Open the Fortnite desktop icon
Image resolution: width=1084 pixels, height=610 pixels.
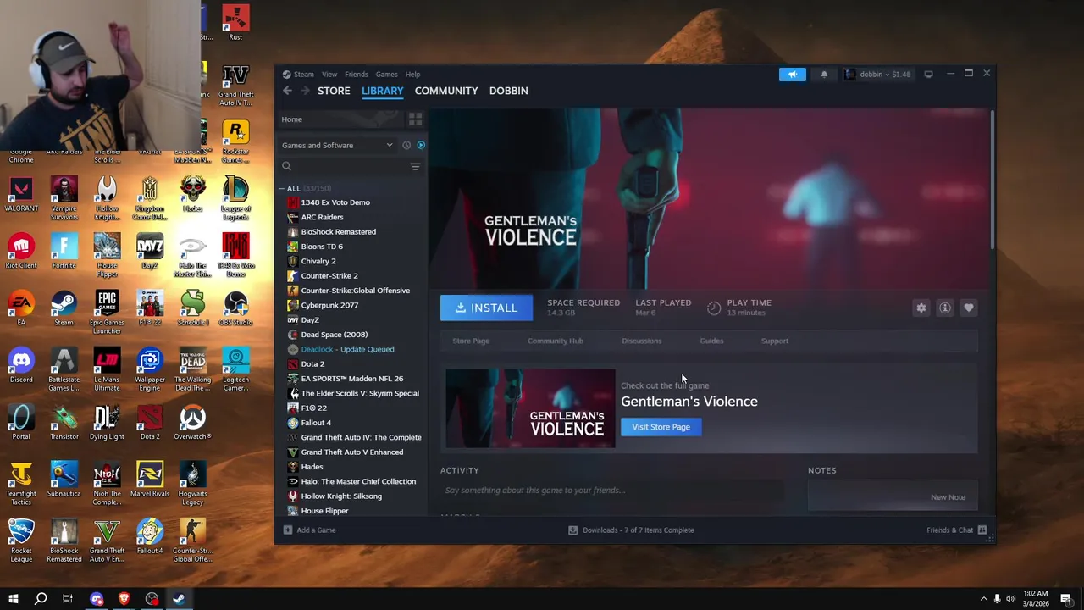[x=64, y=251]
